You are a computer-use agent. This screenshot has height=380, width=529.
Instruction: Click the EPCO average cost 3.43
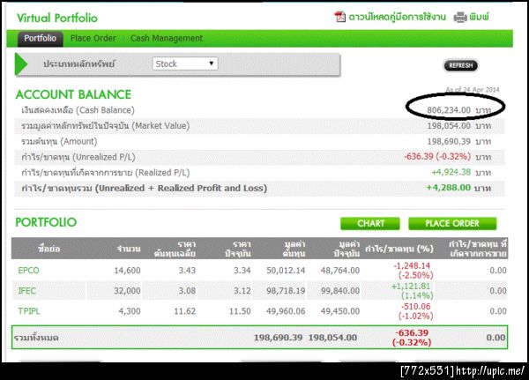[187, 271]
